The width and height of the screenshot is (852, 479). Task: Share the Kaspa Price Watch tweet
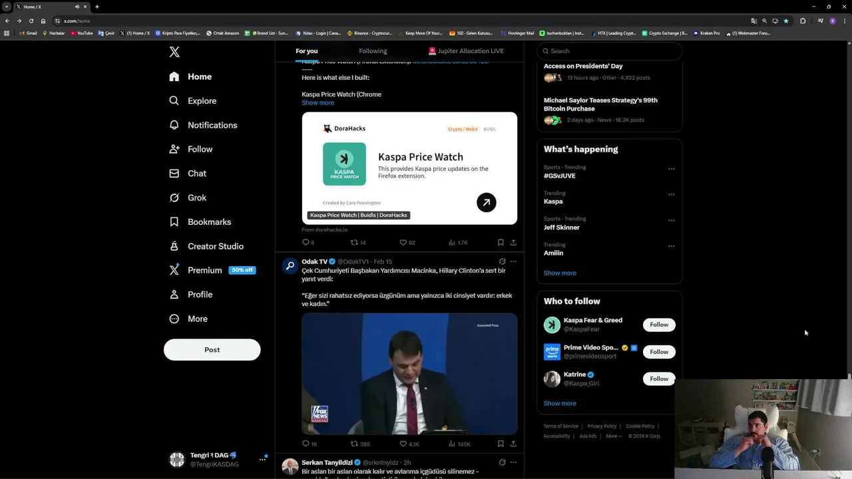[x=513, y=243]
